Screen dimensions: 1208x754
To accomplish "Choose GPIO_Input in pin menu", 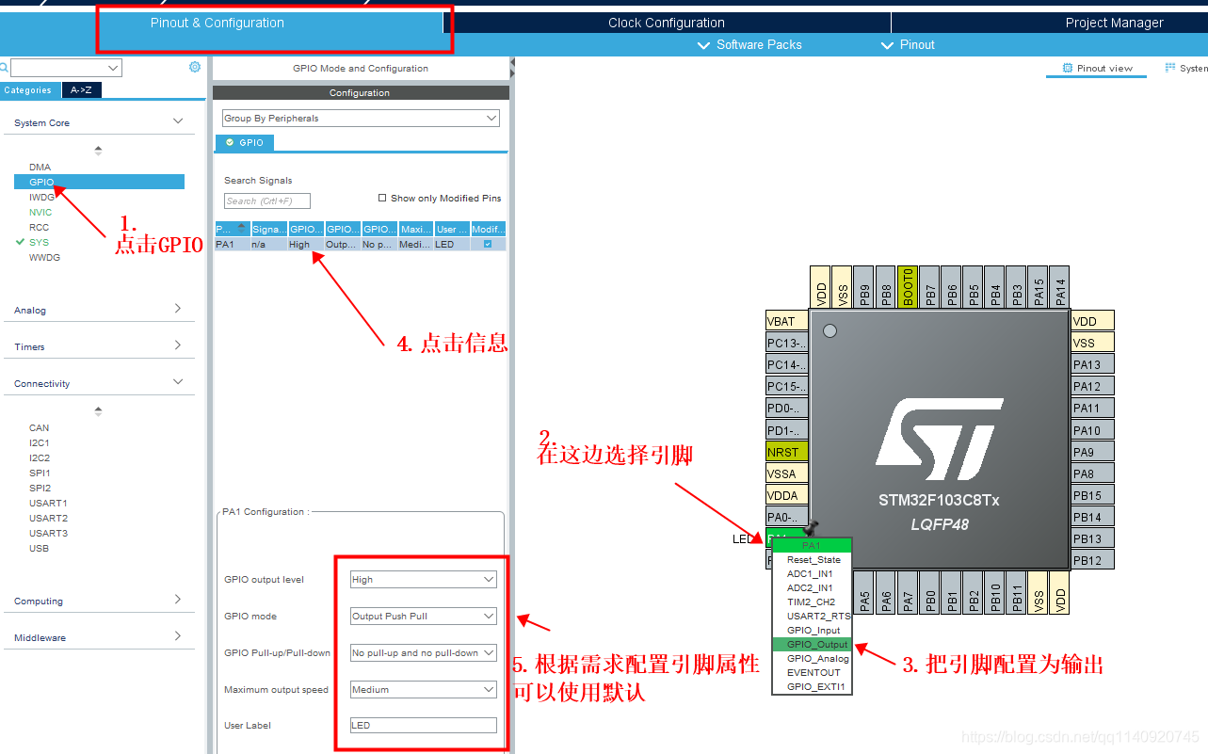I will tap(812, 631).
